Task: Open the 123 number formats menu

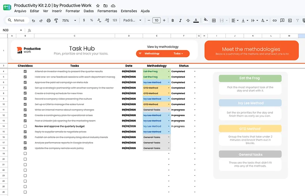Action: (115, 20)
